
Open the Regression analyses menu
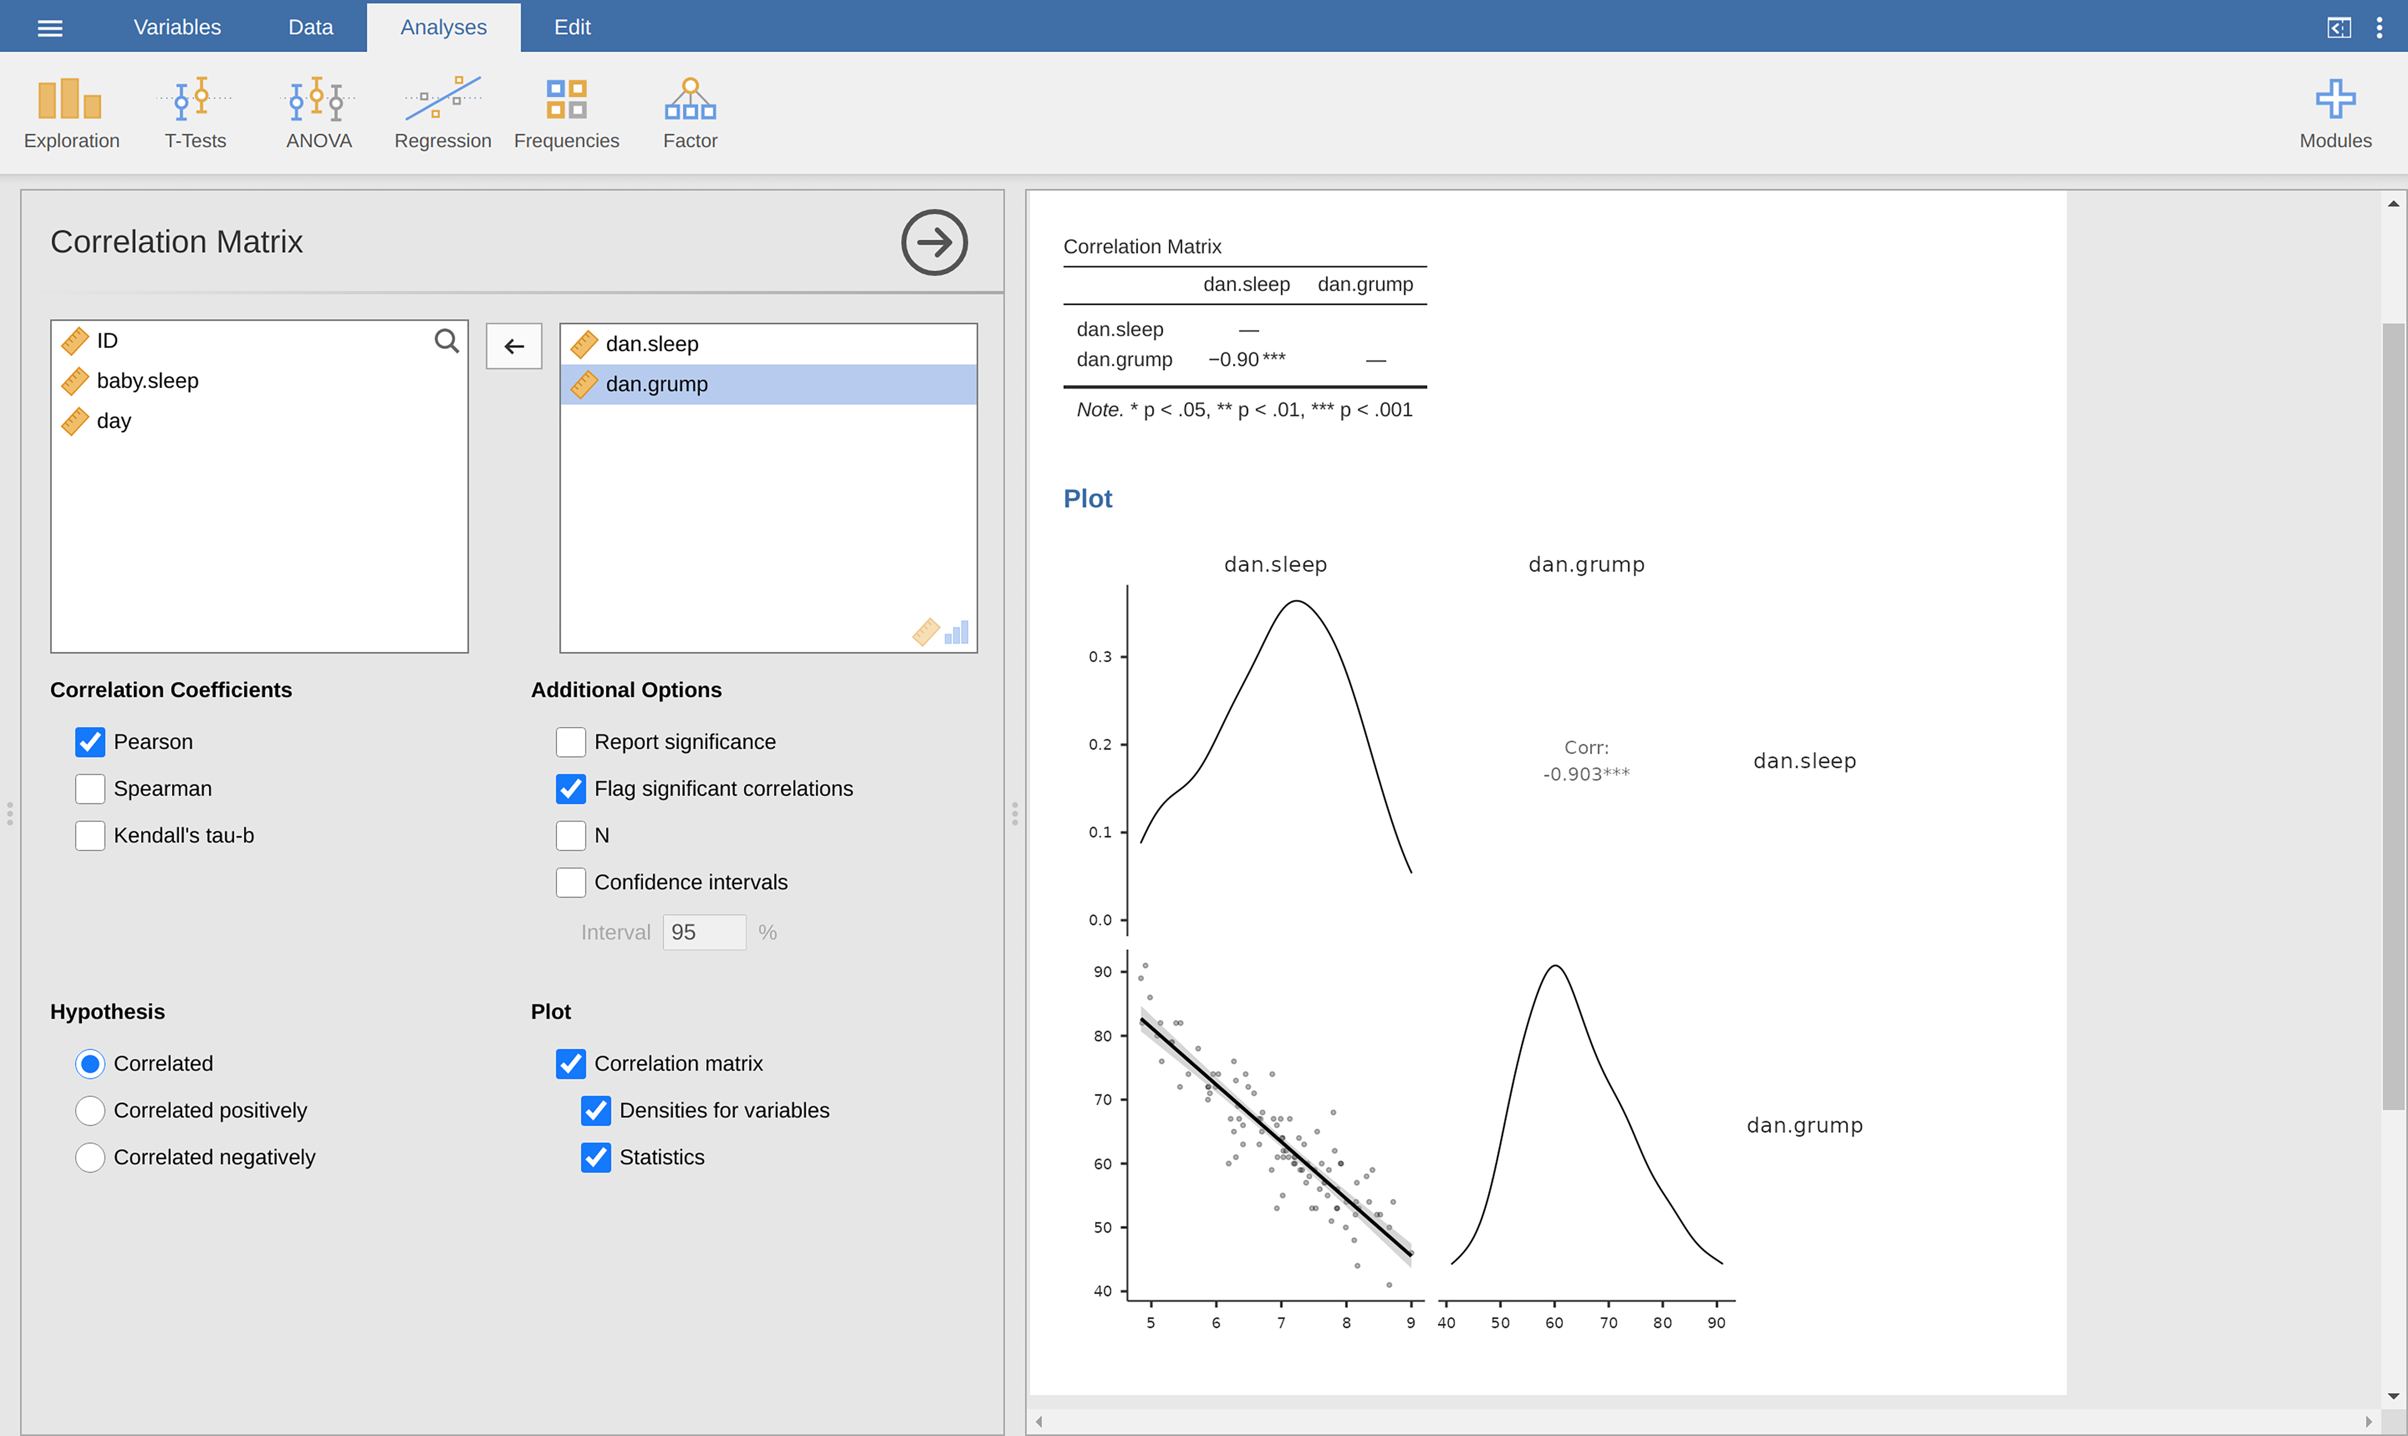pos(443,113)
